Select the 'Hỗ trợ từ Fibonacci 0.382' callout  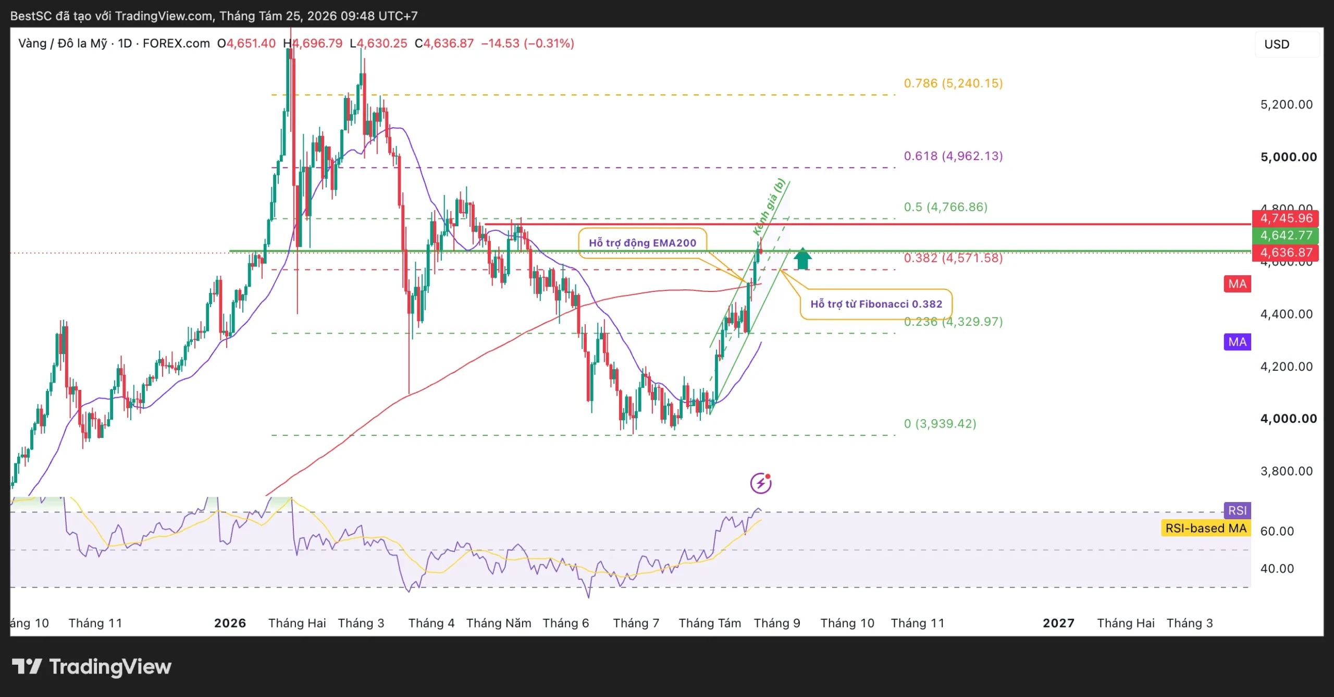[876, 304]
